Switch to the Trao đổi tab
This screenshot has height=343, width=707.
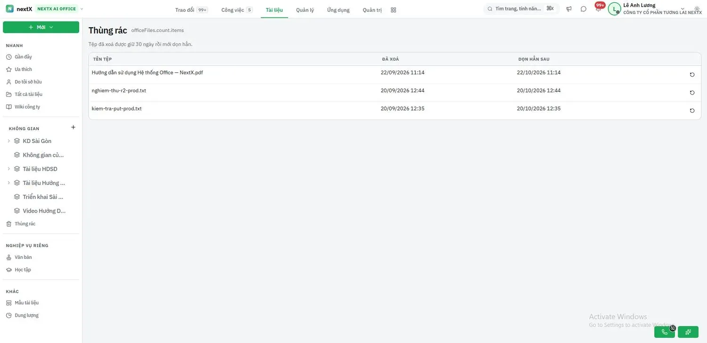point(191,10)
